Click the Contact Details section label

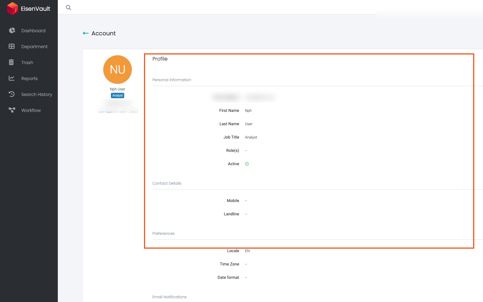pyautogui.click(x=167, y=183)
